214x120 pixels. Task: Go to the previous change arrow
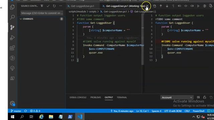tap(160, 6)
